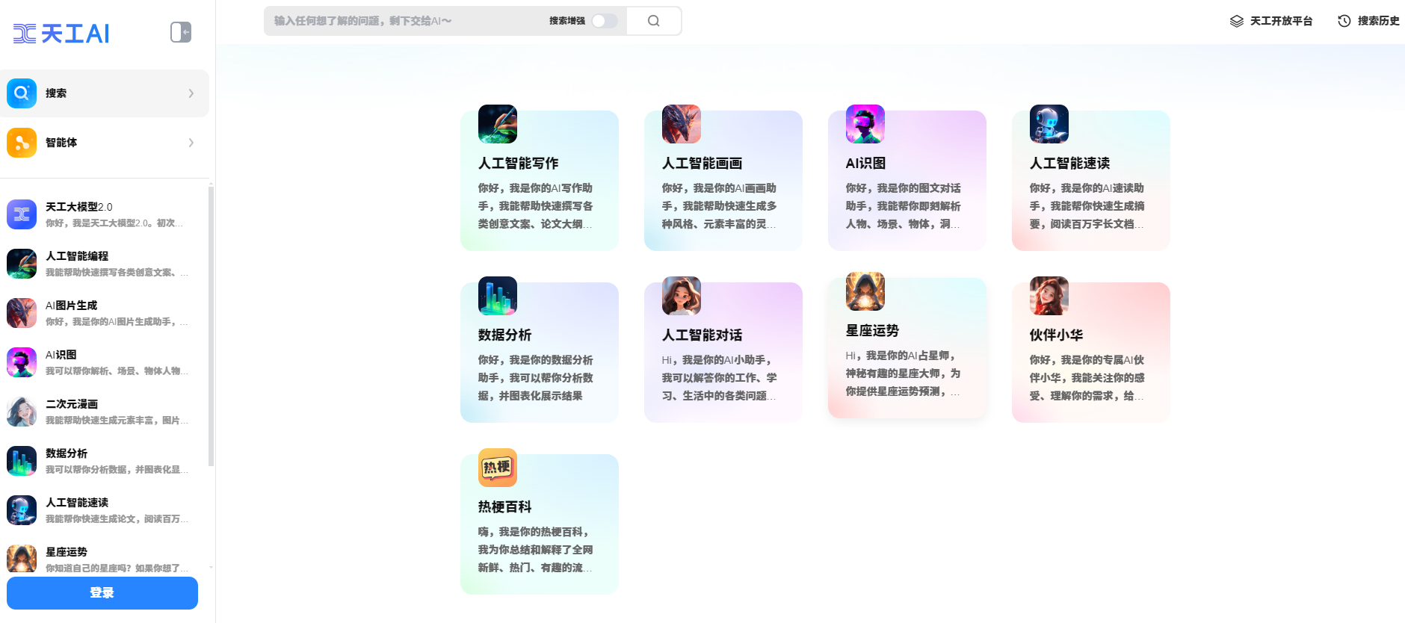
Task: Click 人工智能对话 card title
Action: click(702, 335)
